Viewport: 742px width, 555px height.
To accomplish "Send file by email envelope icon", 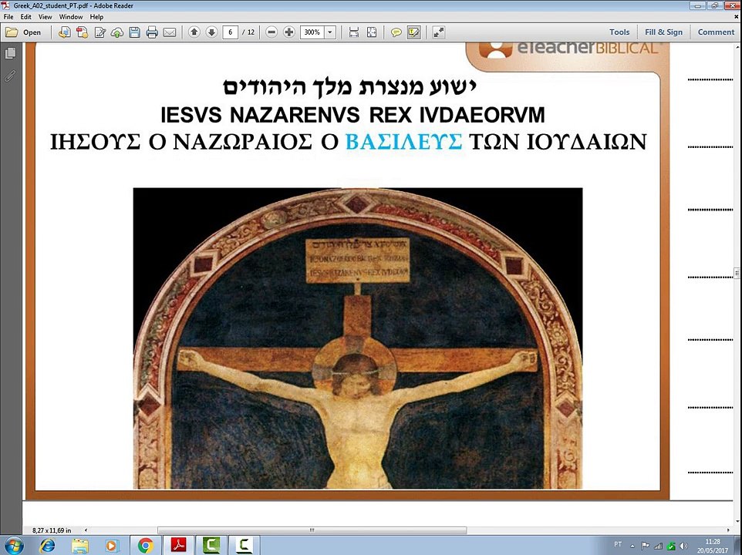I will click(x=170, y=32).
